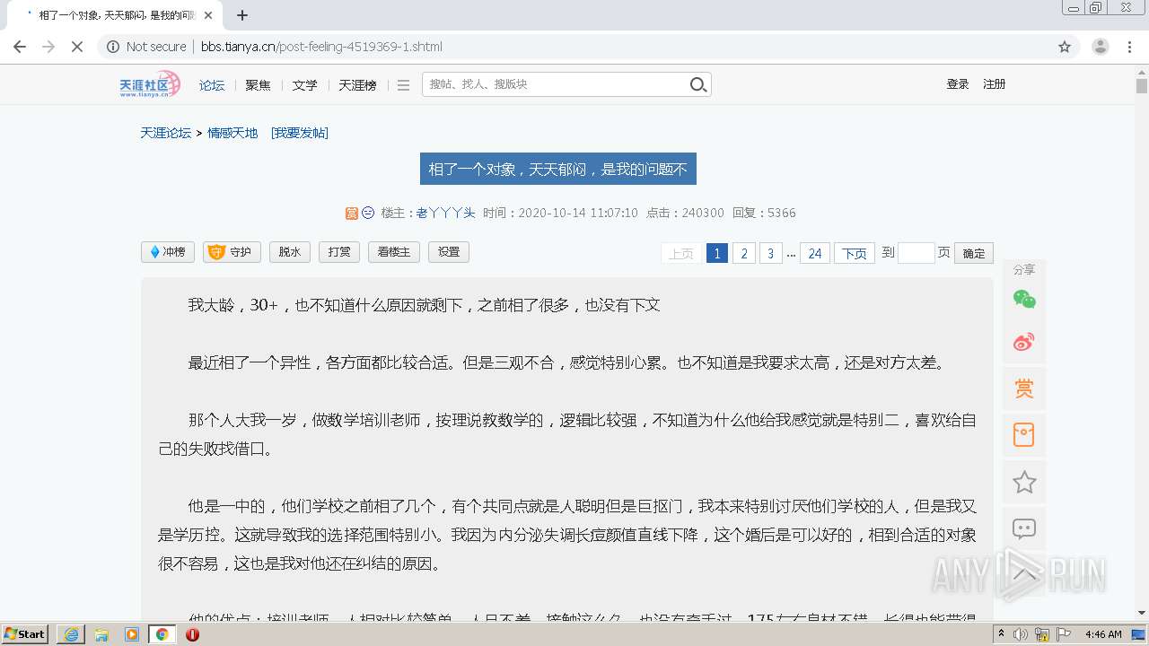
Task: Open the 天涯论坛 breadcrumb link
Action: (x=166, y=133)
